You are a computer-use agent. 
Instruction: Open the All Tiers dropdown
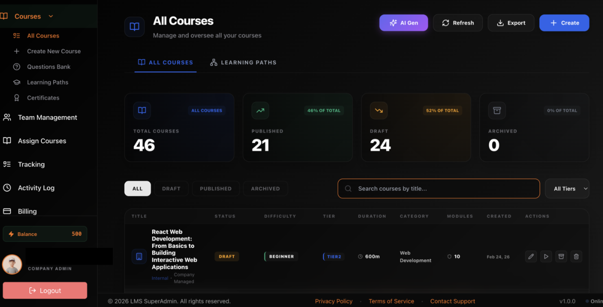pyautogui.click(x=567, y=188)
